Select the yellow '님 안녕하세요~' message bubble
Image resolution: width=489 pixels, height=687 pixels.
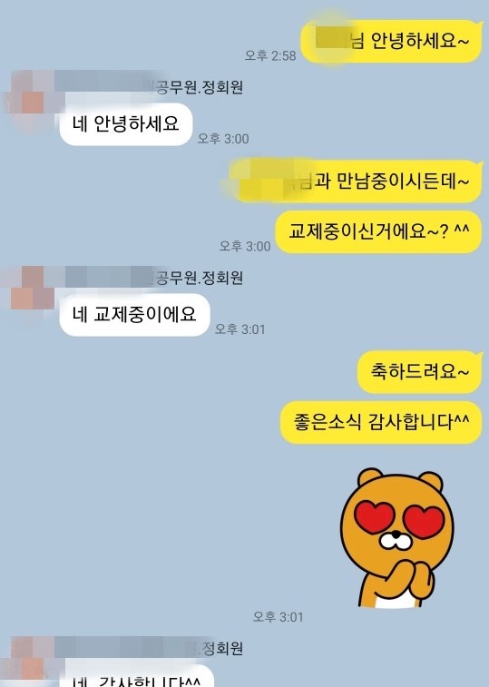(x=392, y=42)
